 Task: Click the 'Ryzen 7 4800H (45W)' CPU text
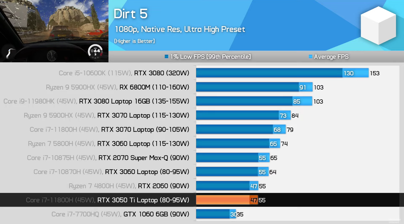[x=102, y=186]
